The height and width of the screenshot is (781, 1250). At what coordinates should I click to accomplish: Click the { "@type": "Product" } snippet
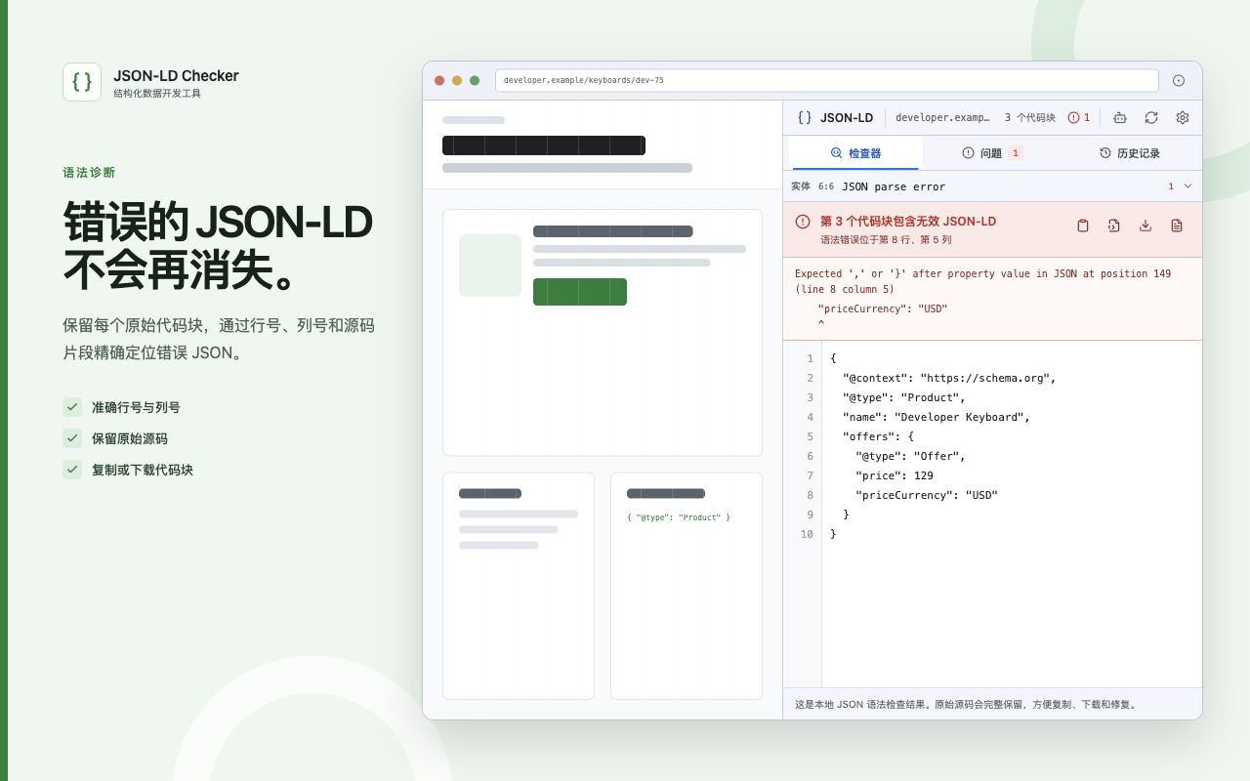[679, 517]
